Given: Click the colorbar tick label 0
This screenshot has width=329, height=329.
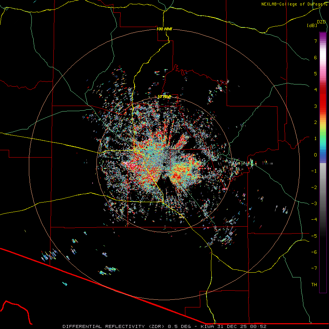Looking at the screenshot, I should pos(315,155).
